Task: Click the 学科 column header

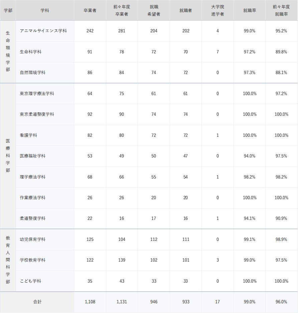Action: pyautogui.click(x=44, y=10)
